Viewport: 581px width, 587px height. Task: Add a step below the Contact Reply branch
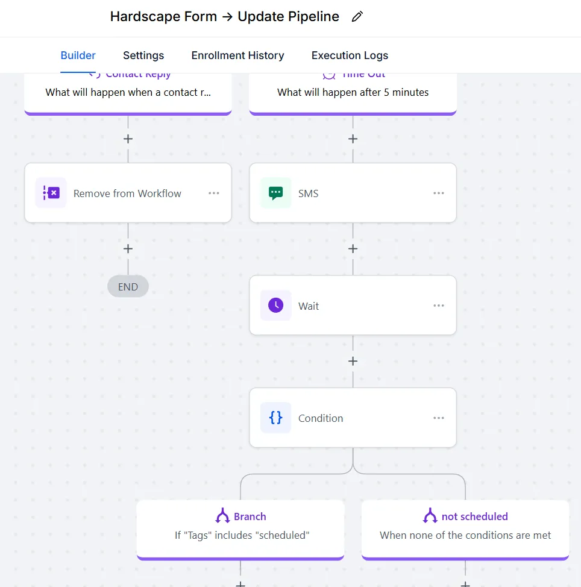128,139
